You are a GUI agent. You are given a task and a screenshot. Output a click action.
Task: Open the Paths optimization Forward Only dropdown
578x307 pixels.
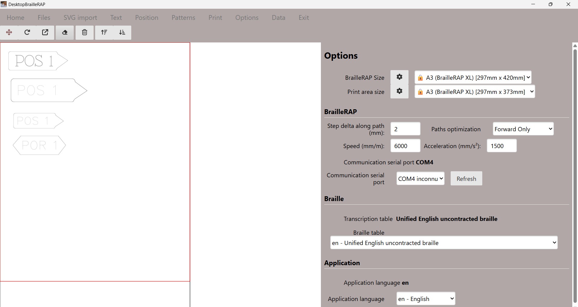(x=523, y=129)
